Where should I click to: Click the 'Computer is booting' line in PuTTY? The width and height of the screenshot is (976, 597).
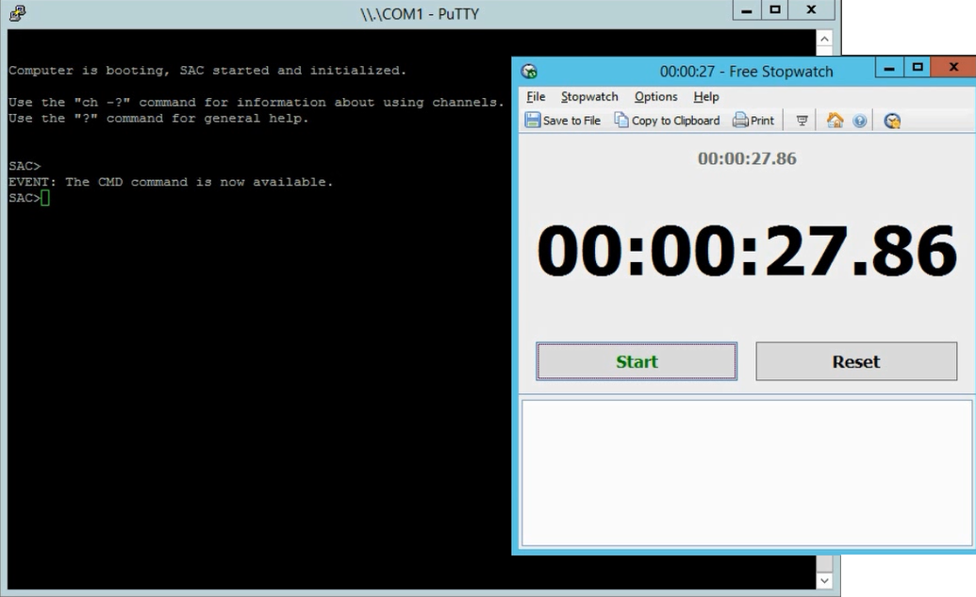click(207, 71)
